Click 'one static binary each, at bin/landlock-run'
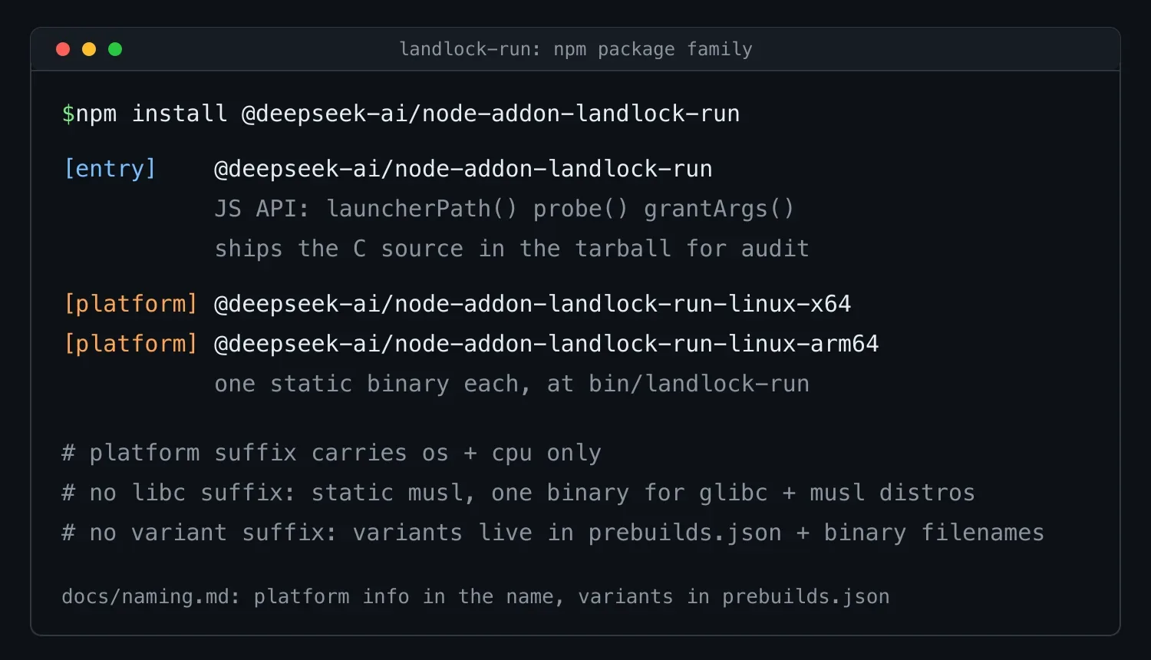The height and width of the screenshot is (660, 1151). (512, 384)
